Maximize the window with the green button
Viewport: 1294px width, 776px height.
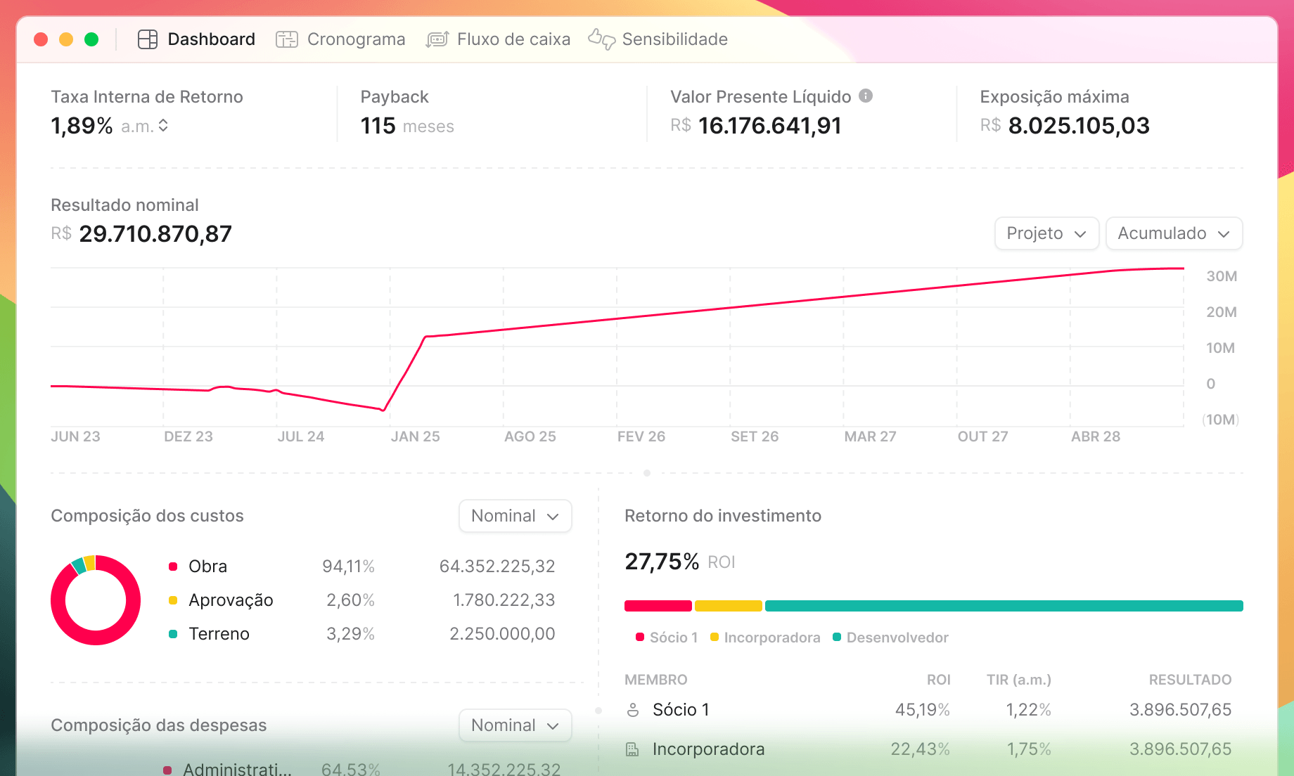[x=91, y=39]
